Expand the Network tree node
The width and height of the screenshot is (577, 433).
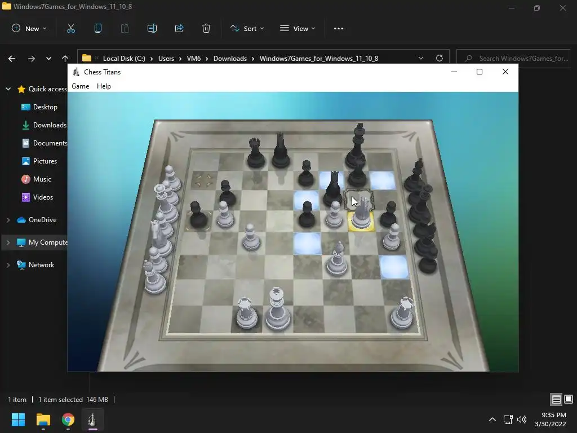click(8, 265)
